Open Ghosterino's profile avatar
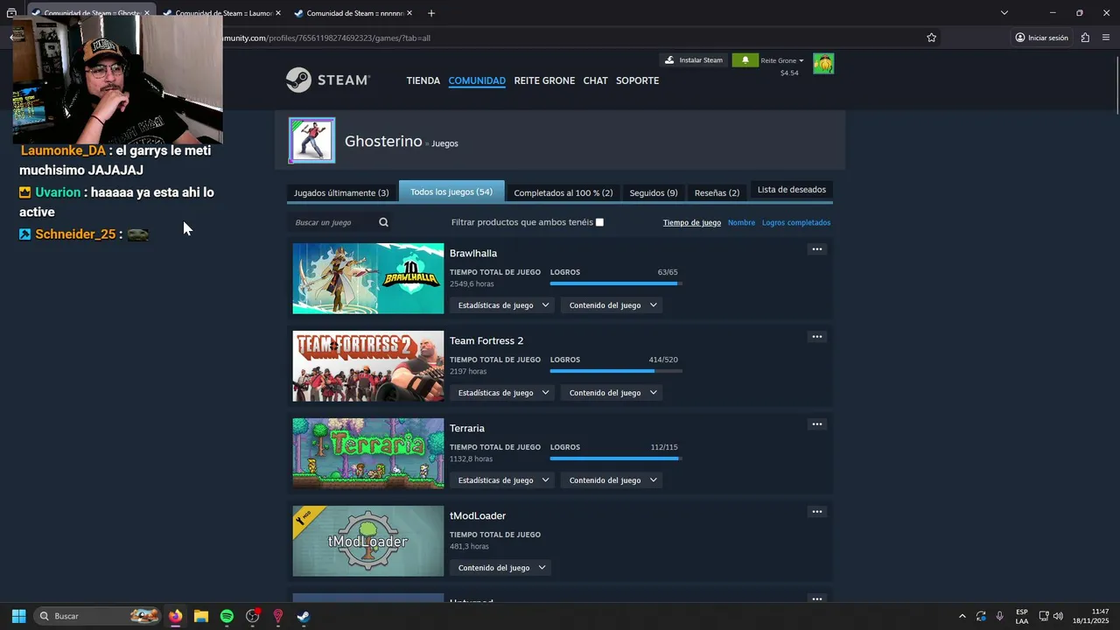The image size is (1120, 630). pyautogui.click(x=312, y=140)
